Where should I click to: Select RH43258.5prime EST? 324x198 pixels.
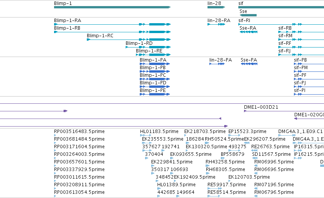[x=207, y=166]
